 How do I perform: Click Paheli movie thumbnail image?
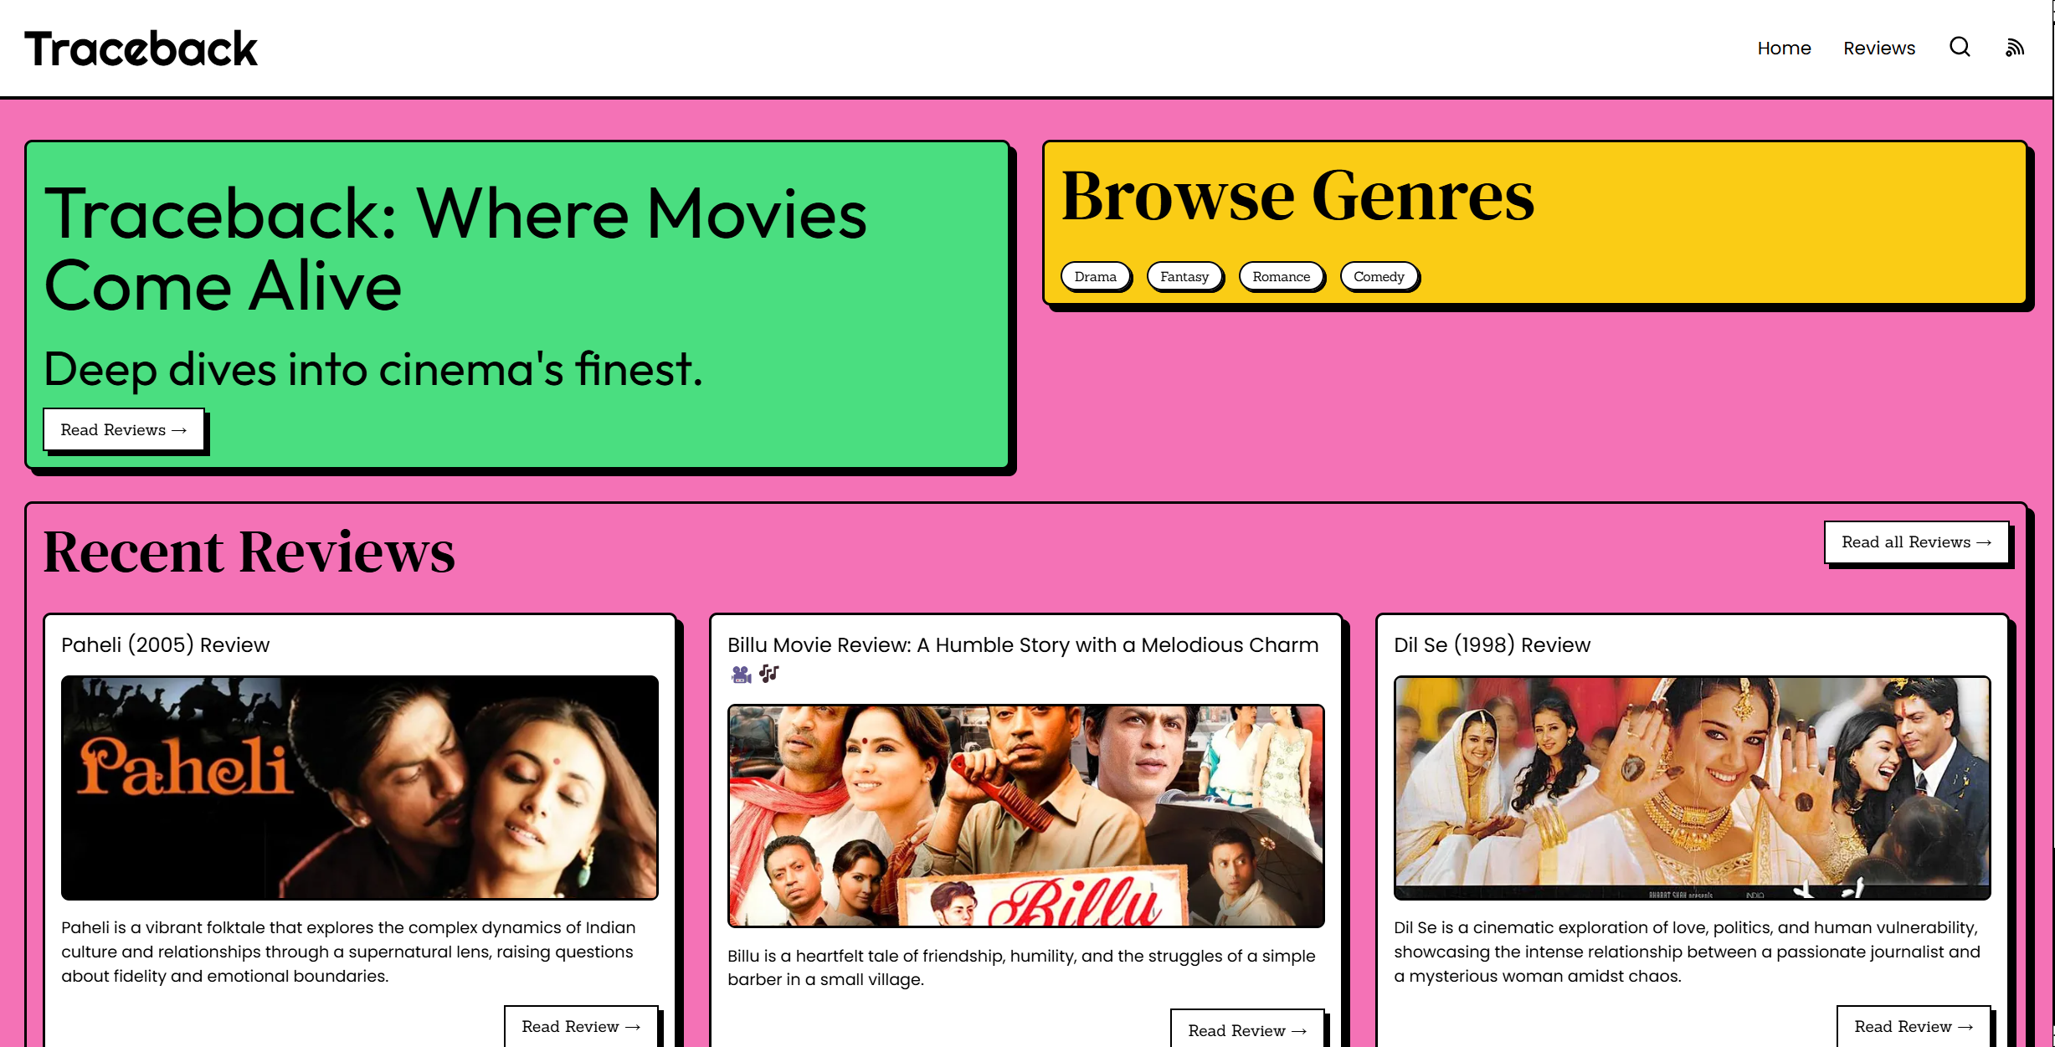(359, 787)
